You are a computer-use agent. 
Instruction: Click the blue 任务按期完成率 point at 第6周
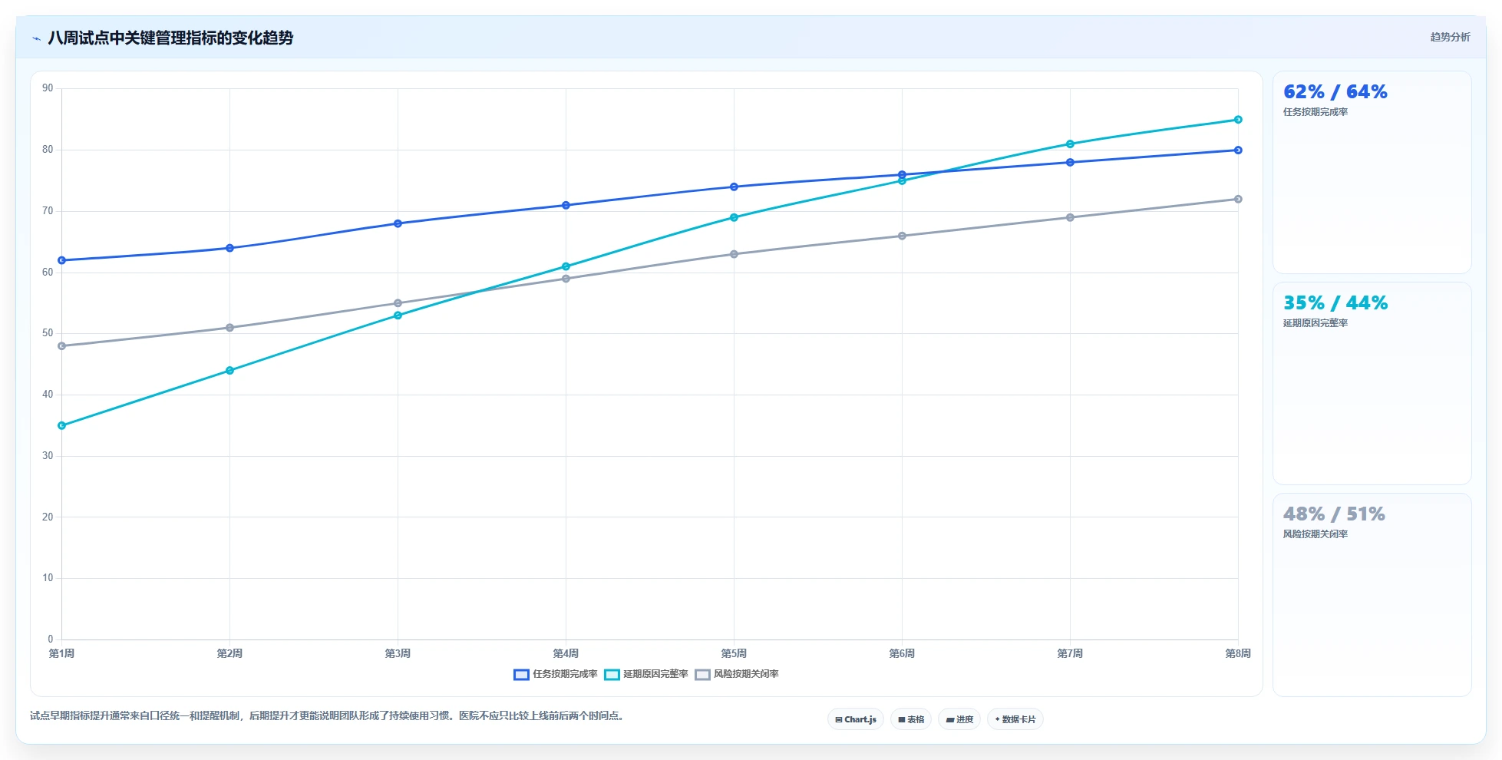pos(902,175)
